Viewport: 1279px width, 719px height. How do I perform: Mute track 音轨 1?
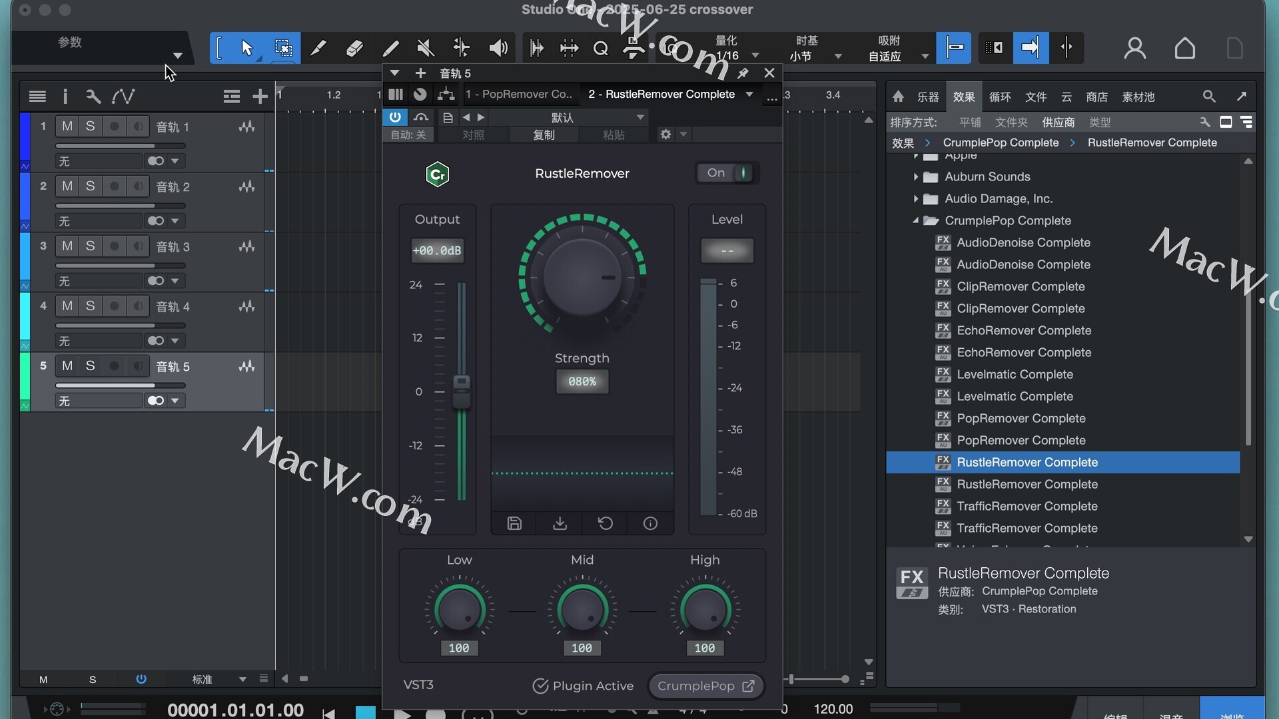67,126
